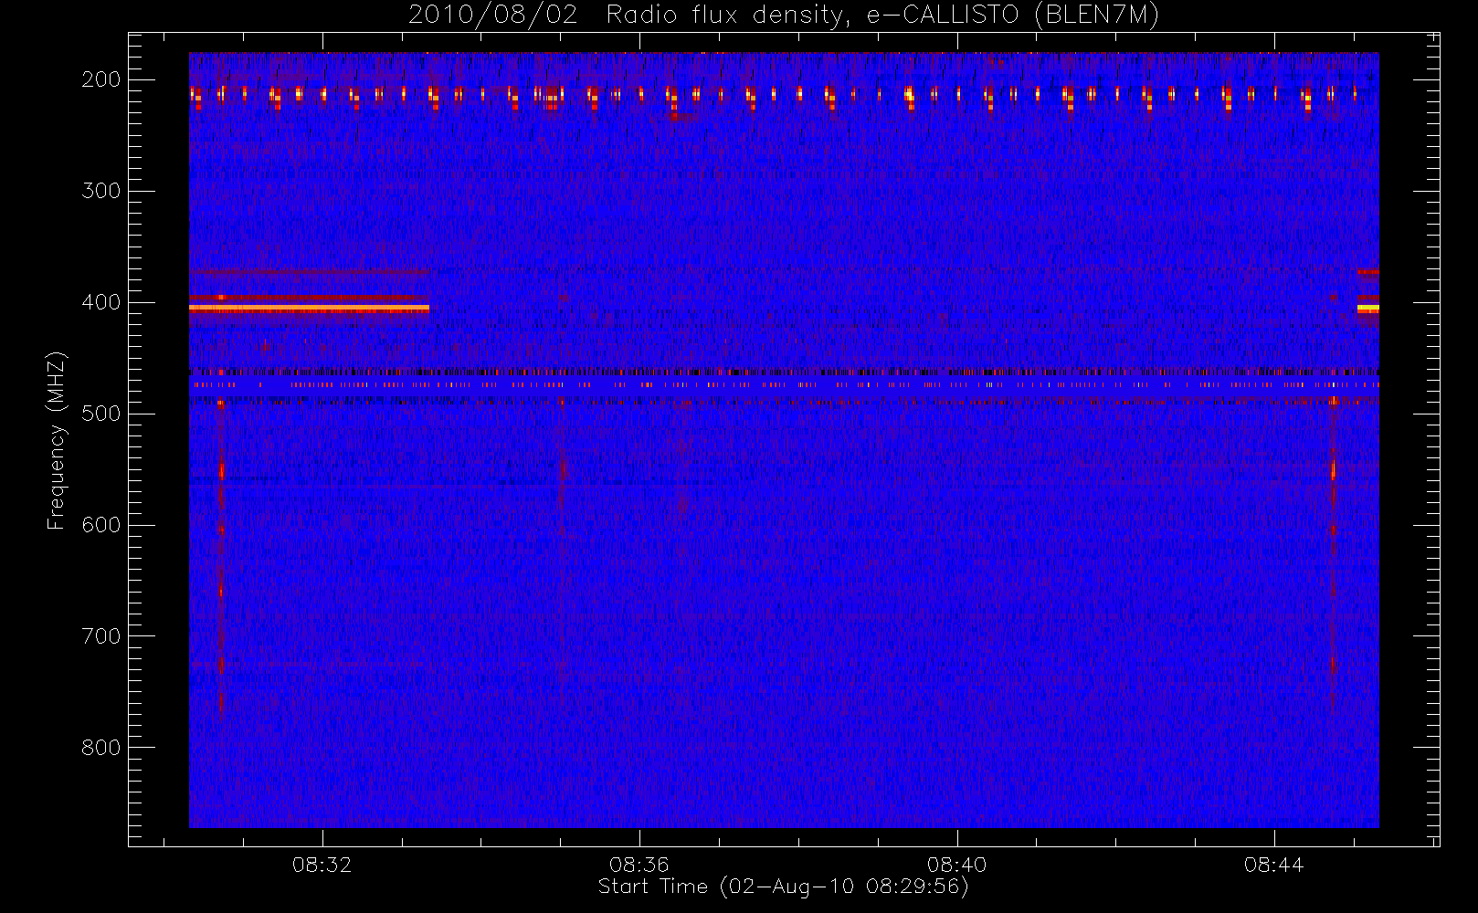Click the plot title "Radio flux density, e-CALLISTO (BLEN7M)"
This screenshot has width=1478, height=913.
coord(882,16)
